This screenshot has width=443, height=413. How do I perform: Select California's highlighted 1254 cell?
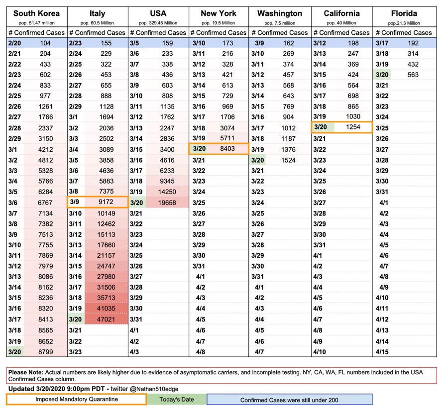pyautogui.click(x=341, y=127)
